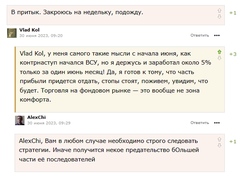Click the 30 июня 2023, 09:29 timestamp
The width and height of the screenshot is (241, 174).
(49, 123)
